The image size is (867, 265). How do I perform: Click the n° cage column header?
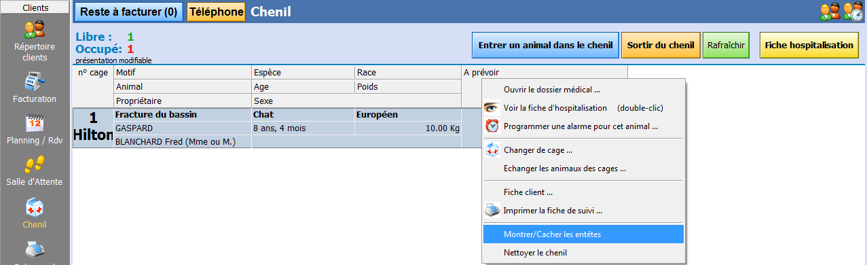[93, 86]
